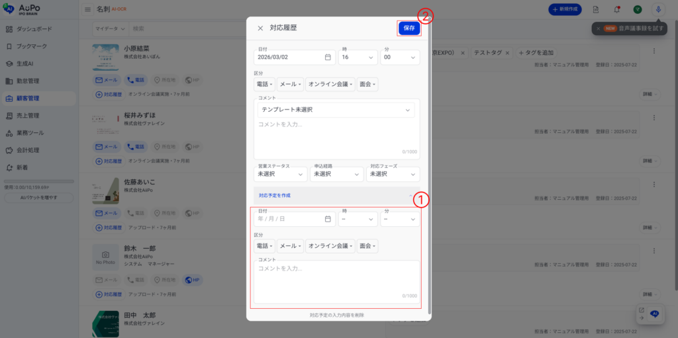The image size is (678, 338).
Task: Close the 対応履歴 dialog with the X icon
Action: coord(260,28)
